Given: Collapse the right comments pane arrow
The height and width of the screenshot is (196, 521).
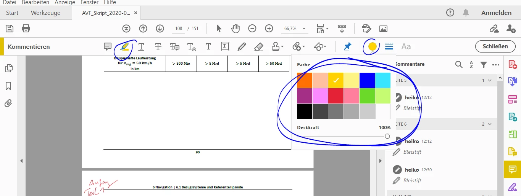Looking at the screenshot, I should [380, 161].
